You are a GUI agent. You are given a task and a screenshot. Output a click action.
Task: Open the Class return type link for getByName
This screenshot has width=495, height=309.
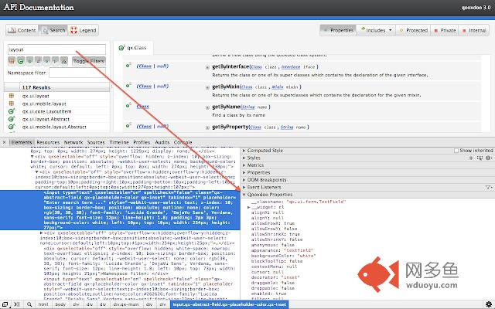point(142,106)
